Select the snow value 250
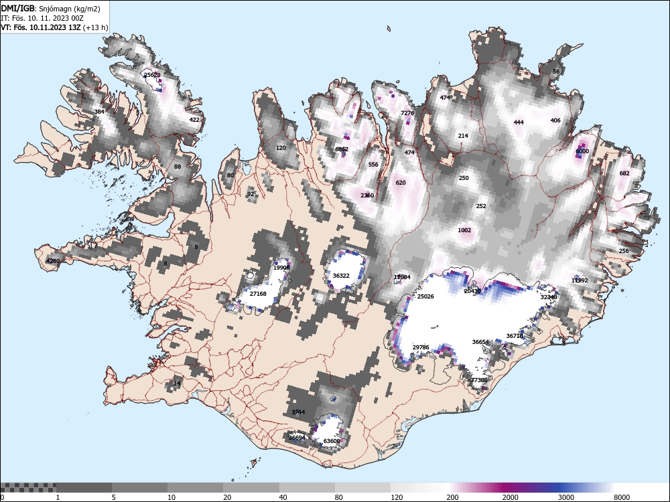670x502 pixels. pyautogui.click(x=464, y=178)
